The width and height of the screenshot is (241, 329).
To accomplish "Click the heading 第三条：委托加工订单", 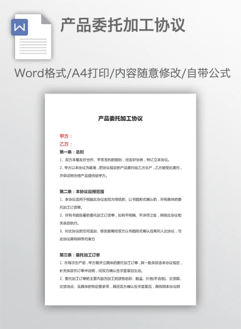I will tap(80, 255).
